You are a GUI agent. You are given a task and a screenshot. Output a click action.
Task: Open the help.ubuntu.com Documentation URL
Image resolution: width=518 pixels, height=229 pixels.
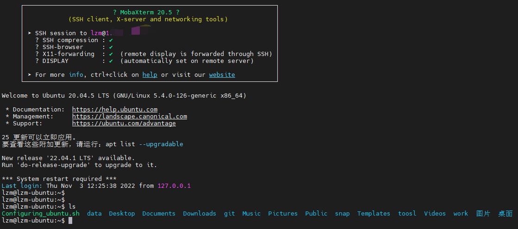[115, 110]
